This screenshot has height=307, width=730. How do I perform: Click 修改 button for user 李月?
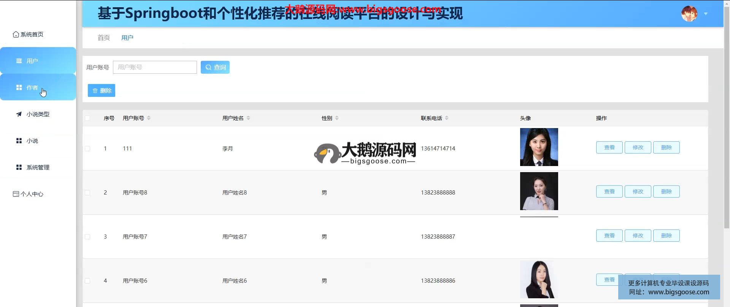click(x=638, y=147)
